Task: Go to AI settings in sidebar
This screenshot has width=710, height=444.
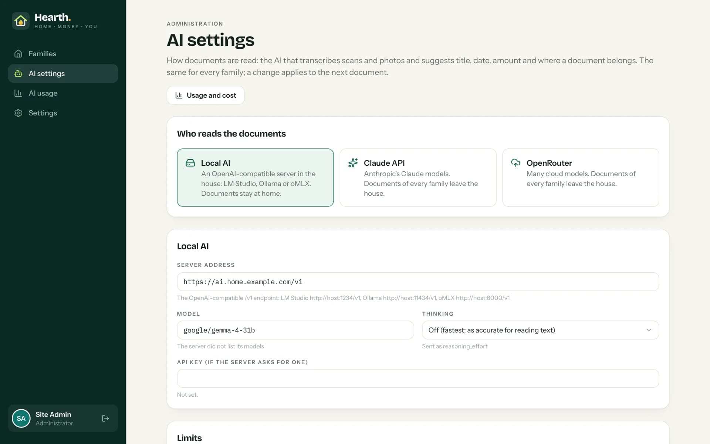Action: 63,74
